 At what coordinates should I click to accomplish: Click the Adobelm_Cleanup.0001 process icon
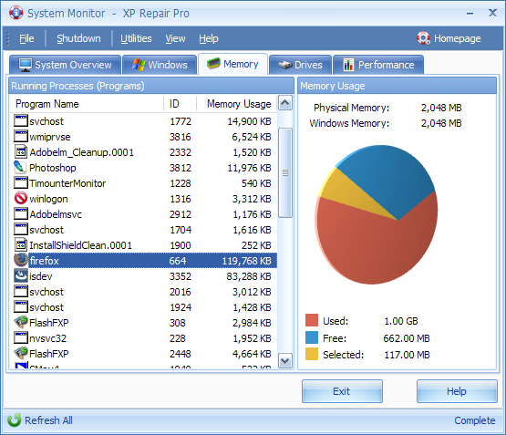click(21, 151)
